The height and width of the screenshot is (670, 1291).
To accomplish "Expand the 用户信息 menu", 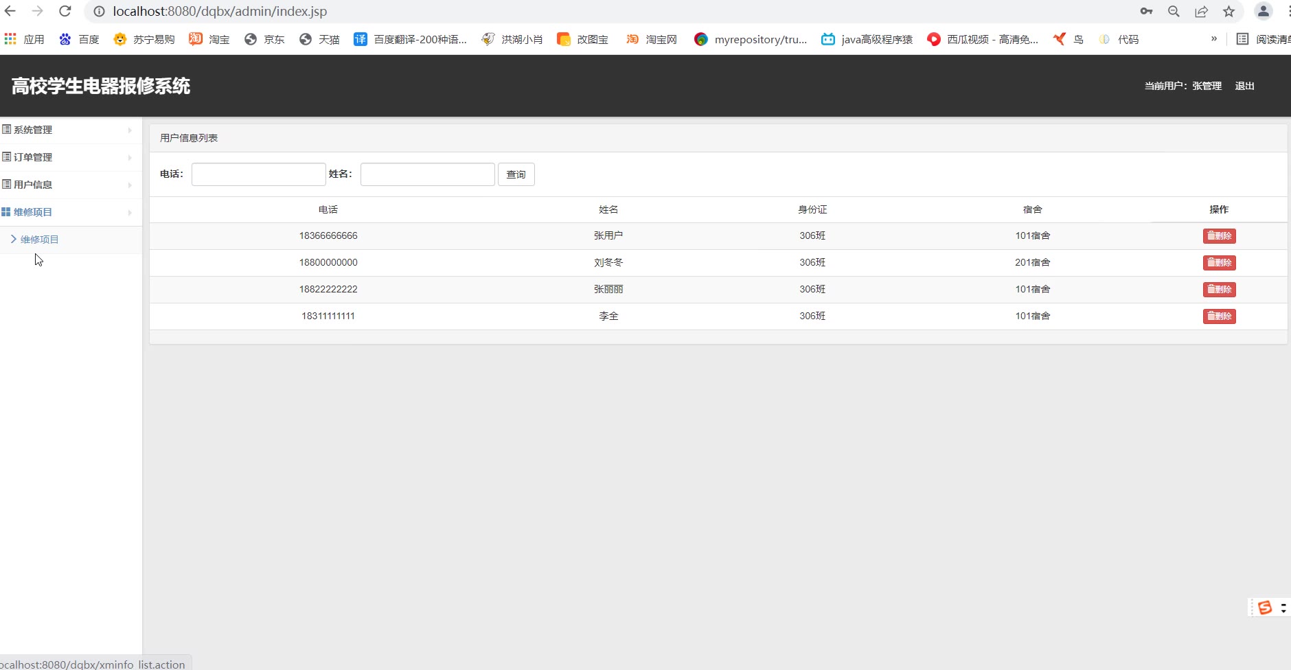I will pyautogui.click(x=71, y=185).
